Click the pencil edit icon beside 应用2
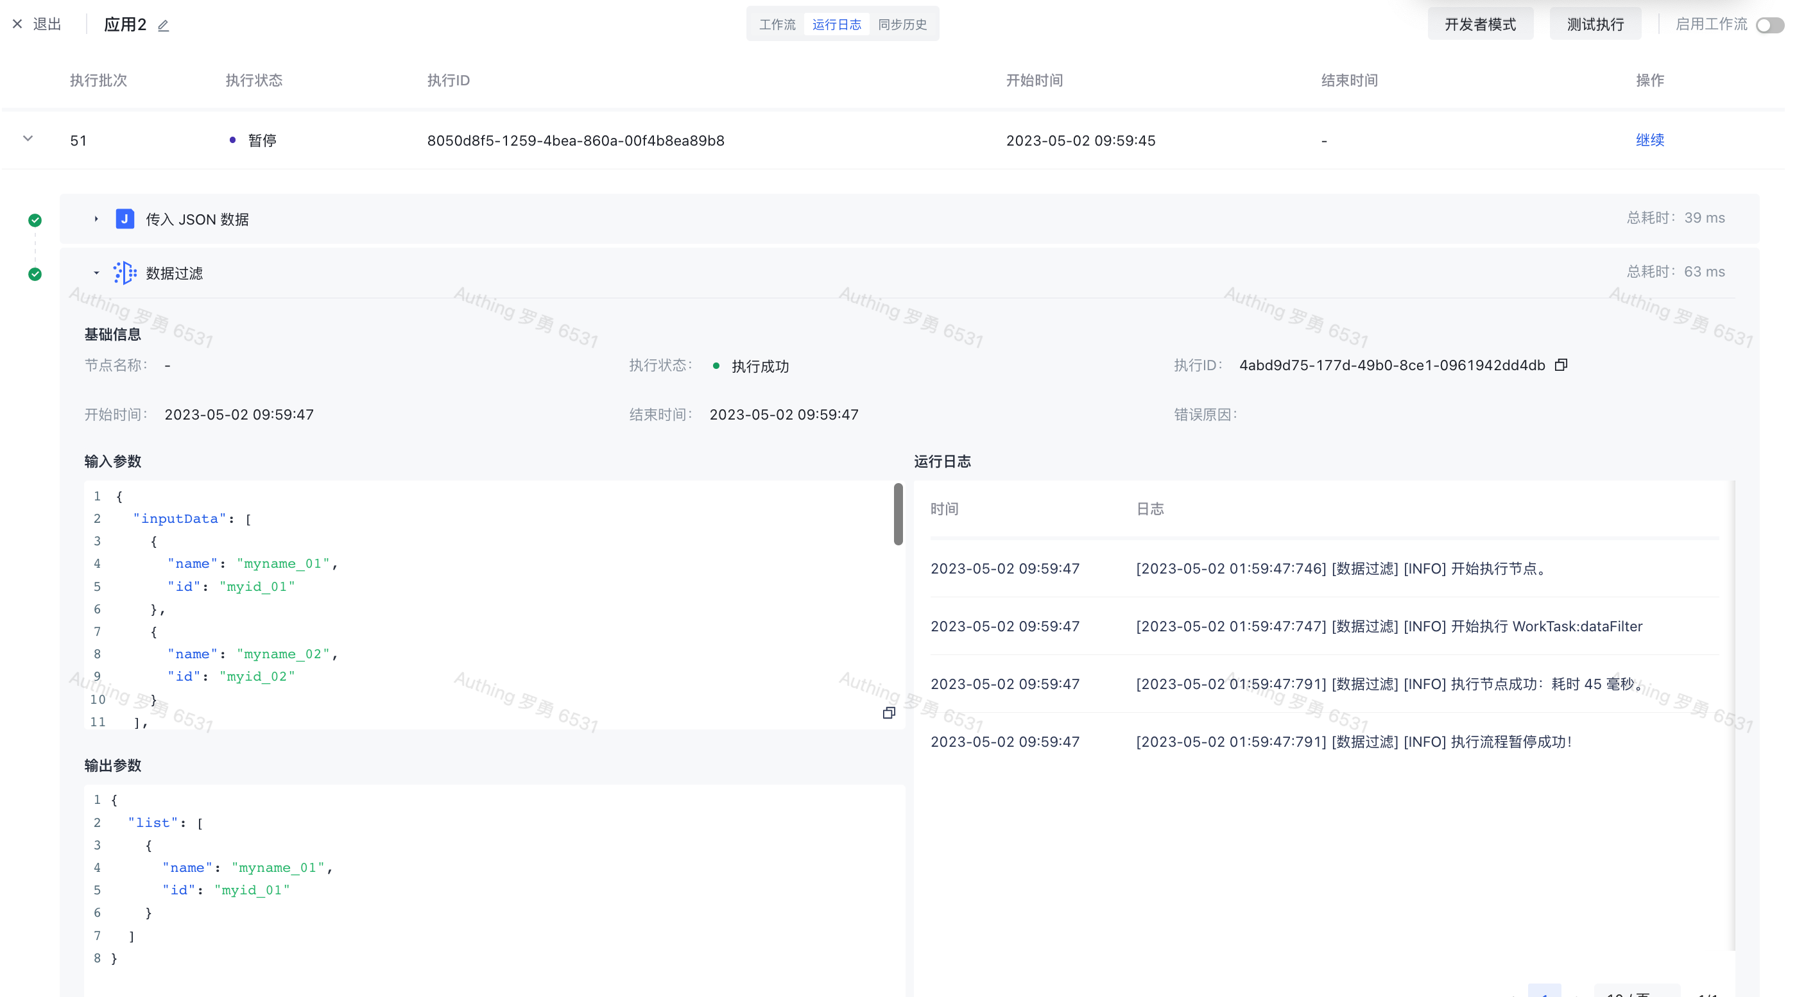1797x997 pixels. [163, 26]
